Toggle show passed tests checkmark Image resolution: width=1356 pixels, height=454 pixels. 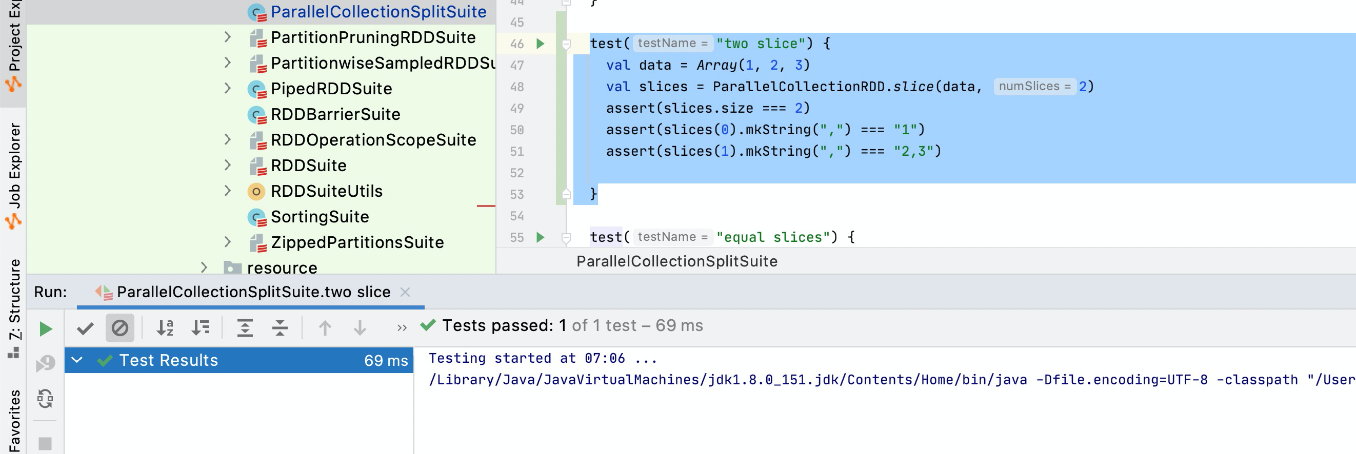tap(85, 329)
